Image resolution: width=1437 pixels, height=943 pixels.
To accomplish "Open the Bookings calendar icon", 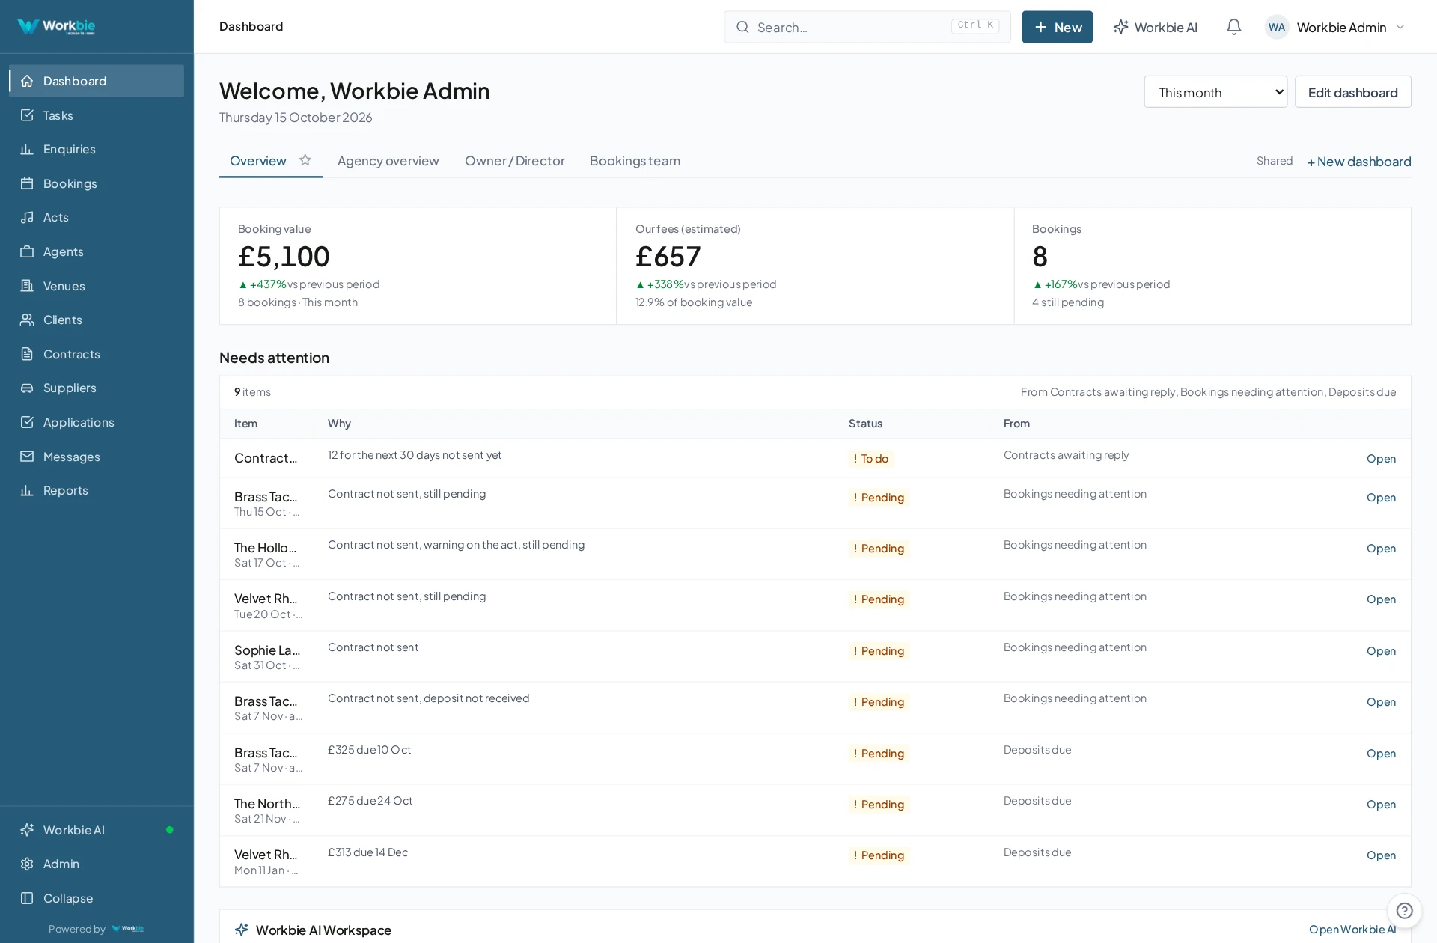I will pyautogui.click(x=27, y=183).
